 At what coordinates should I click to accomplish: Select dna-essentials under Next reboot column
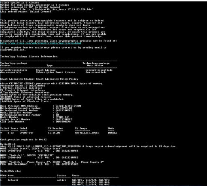pyautogui.click(x=96, y=72)
